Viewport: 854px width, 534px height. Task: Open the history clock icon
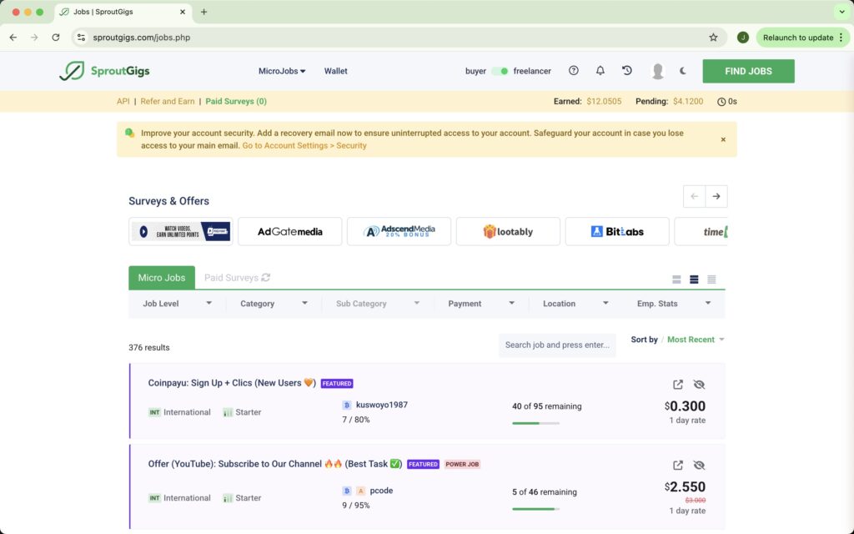click(x=627, y=71)
